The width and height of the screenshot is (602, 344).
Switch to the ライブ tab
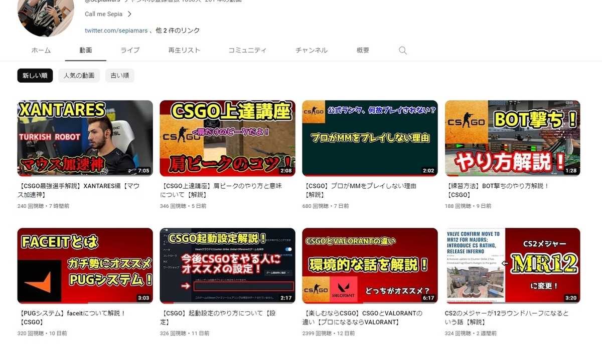[x=130, y=50]
